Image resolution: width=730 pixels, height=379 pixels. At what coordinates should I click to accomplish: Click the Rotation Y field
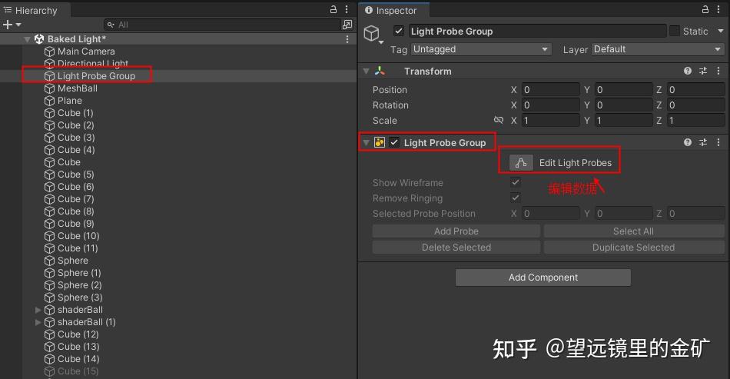coord(623,105)
